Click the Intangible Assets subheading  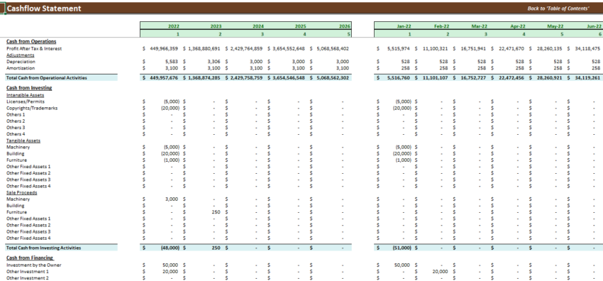pos(25,95)
